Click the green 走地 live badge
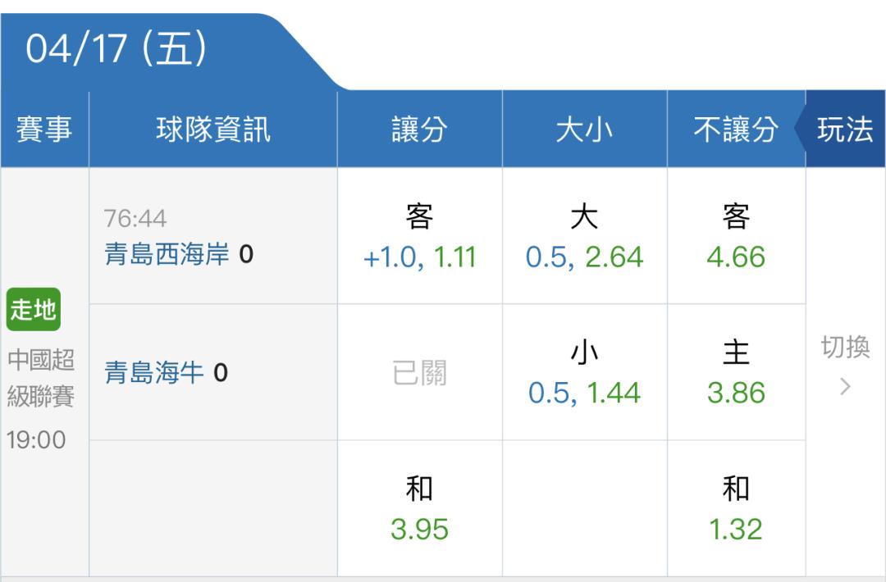886x582 pixels. pos(34,309)
